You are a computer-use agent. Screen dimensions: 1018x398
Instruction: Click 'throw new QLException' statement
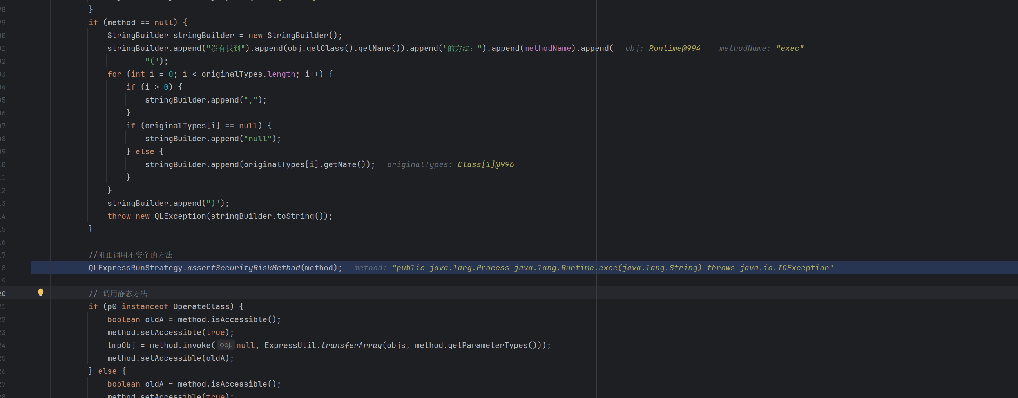pyautogui.click(x=220, y=216)
